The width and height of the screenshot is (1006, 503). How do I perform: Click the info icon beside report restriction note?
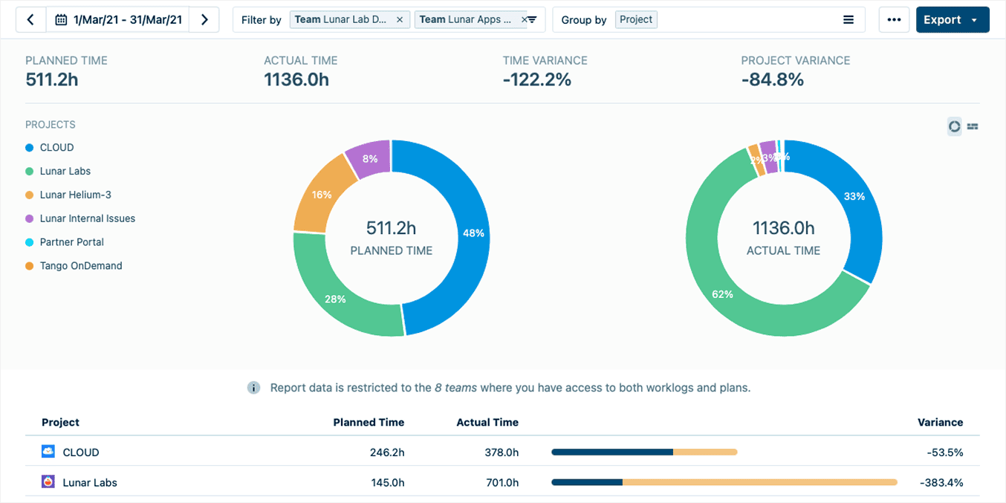pos(254,388)
